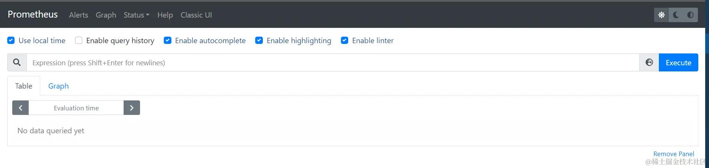
Task: Turn off Enable highlighting checkbox
Action: [x=259, y=40]
